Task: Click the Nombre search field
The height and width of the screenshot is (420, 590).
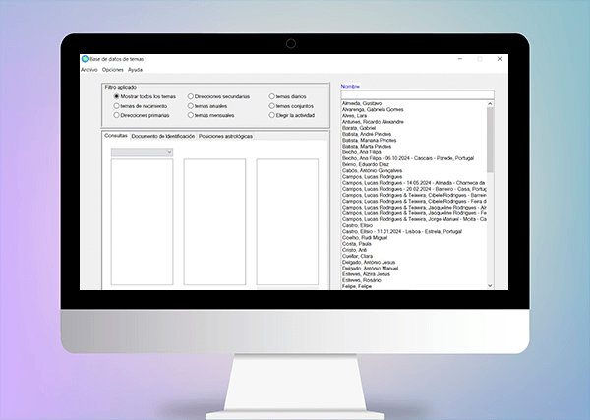Action: pyautogui.click(x=417, y=94)
